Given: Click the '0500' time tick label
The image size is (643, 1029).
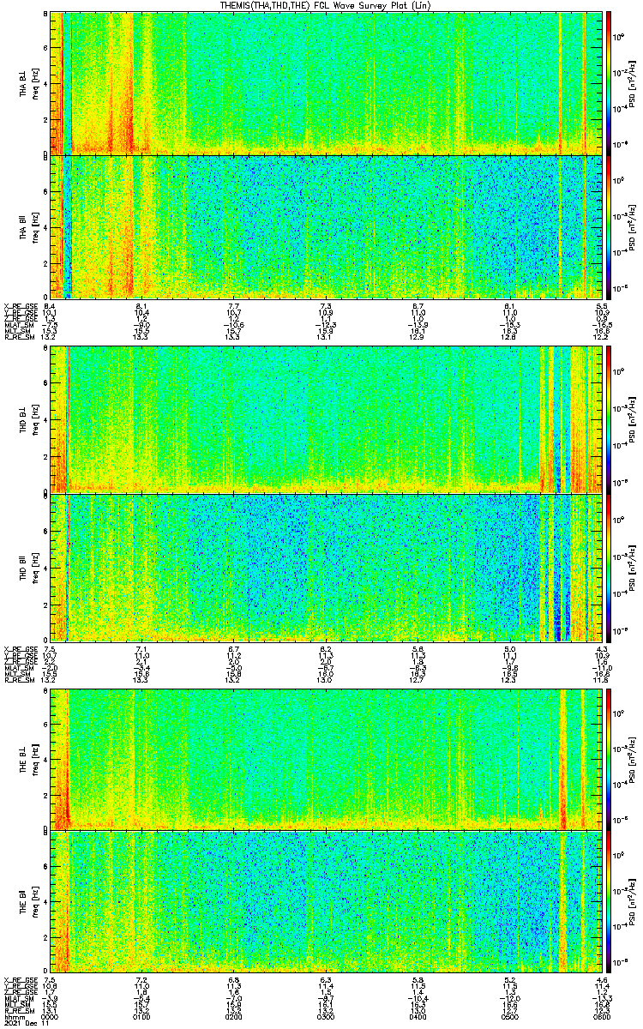Looking at the screenshot, I should point(510,1016).
